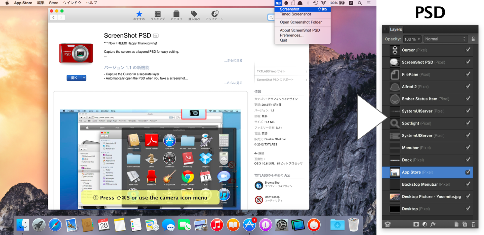
Task: Click the blue 開く button
Action: (74, 78)
